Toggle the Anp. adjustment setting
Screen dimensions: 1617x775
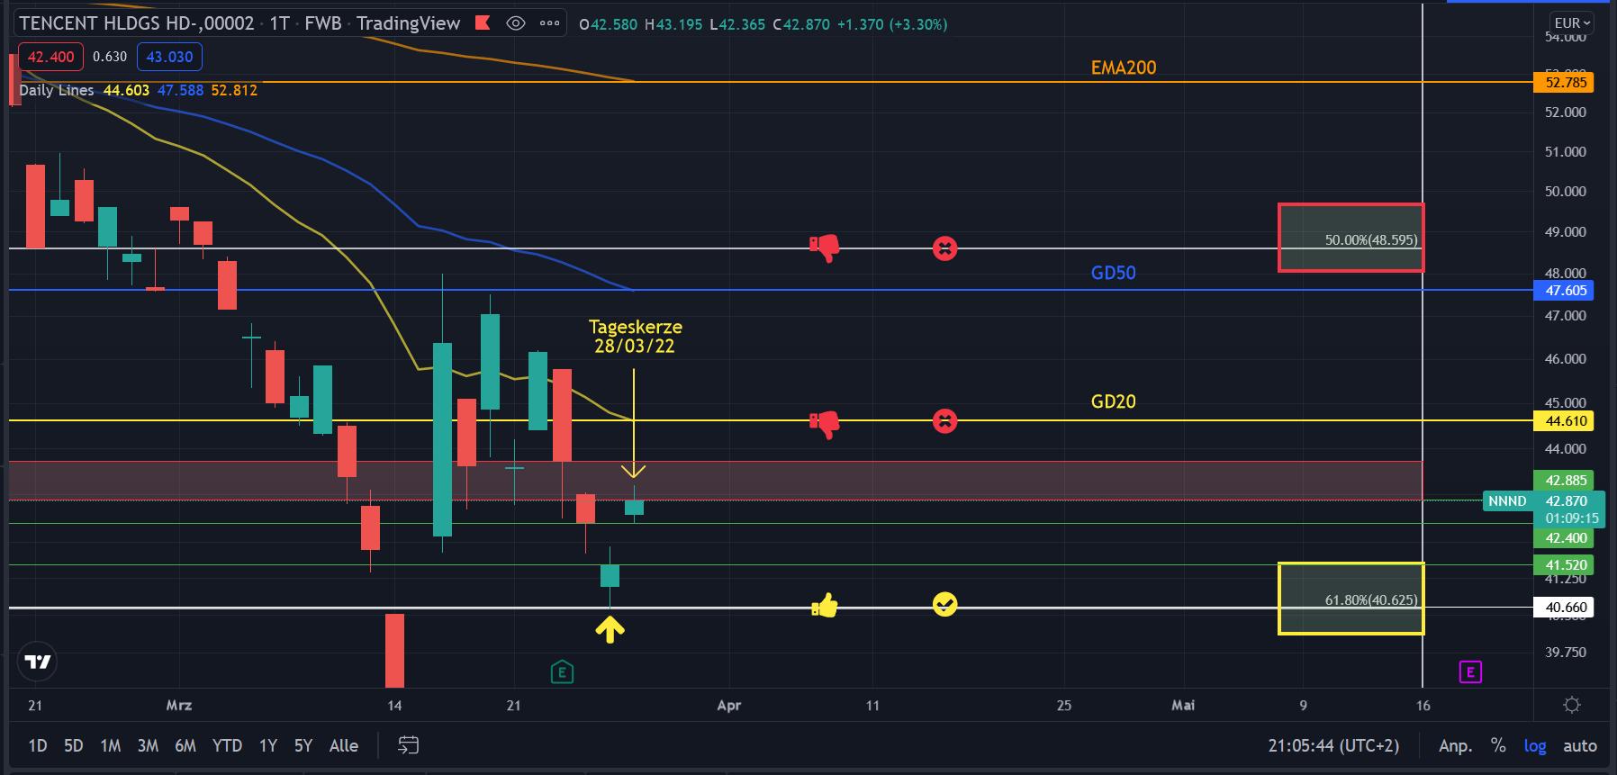[x=1455, y=745]
